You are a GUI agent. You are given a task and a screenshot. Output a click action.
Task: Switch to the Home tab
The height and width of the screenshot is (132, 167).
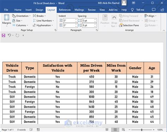tap(18, 10)
